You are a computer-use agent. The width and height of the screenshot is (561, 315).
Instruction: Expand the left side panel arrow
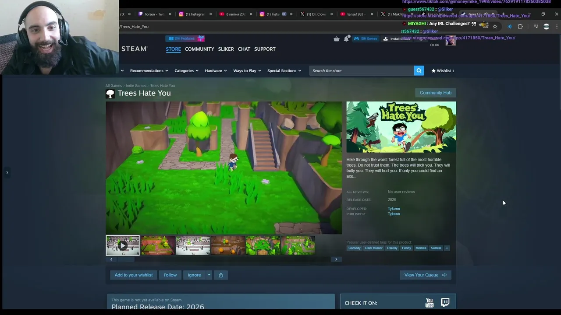pyautogui.click(x=7, y=172)
